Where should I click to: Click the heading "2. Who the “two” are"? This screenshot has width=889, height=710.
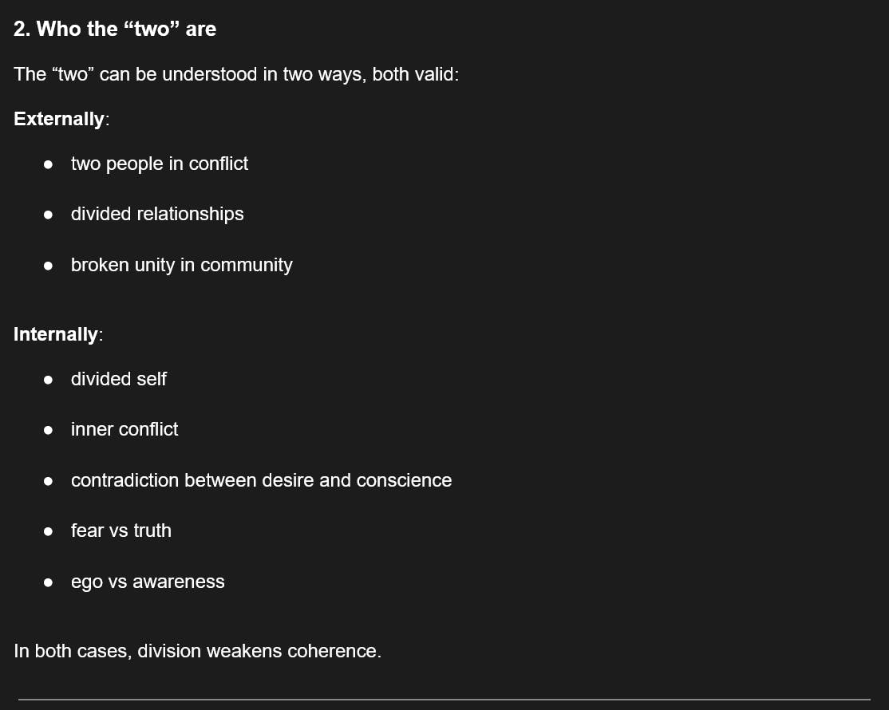click(115, 30)
